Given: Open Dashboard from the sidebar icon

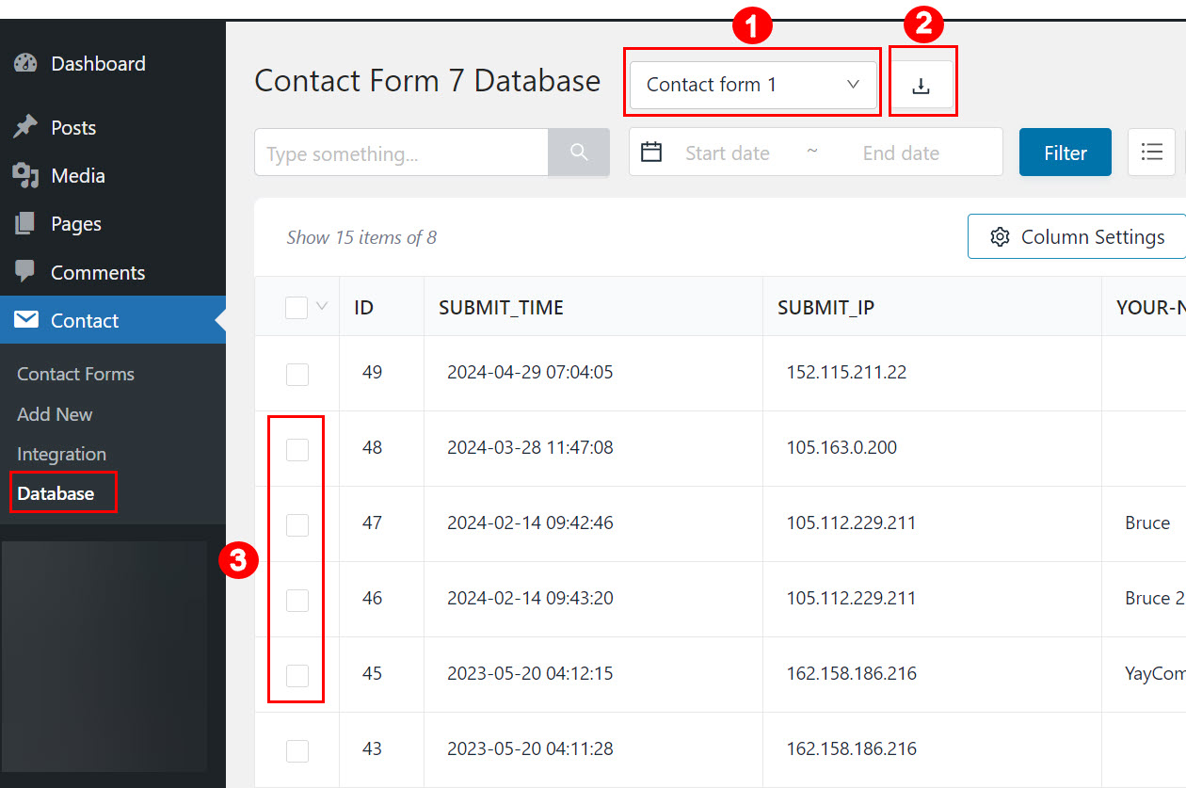Looking at the screenshot, I should coord(25,64).
